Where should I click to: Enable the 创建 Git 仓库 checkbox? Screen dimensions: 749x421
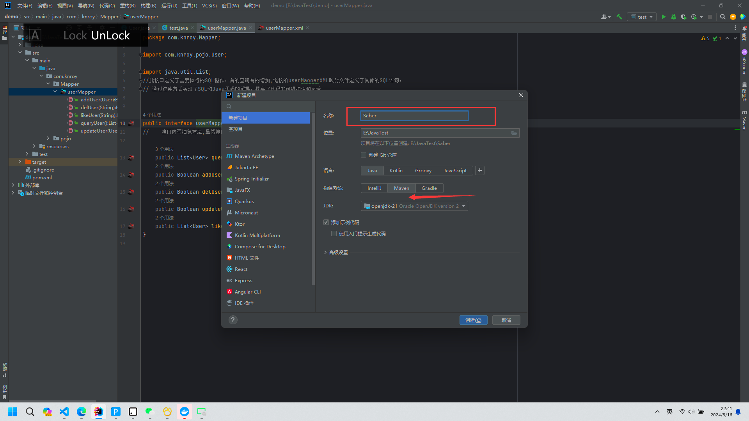(x=364, y=155)
